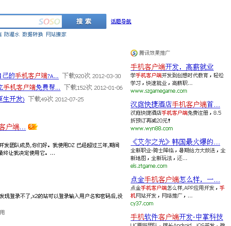The height and width of the screenshot is (226, 231).
Task: Open the 防灌水 hot keyword link
Action: pos(12,35)
